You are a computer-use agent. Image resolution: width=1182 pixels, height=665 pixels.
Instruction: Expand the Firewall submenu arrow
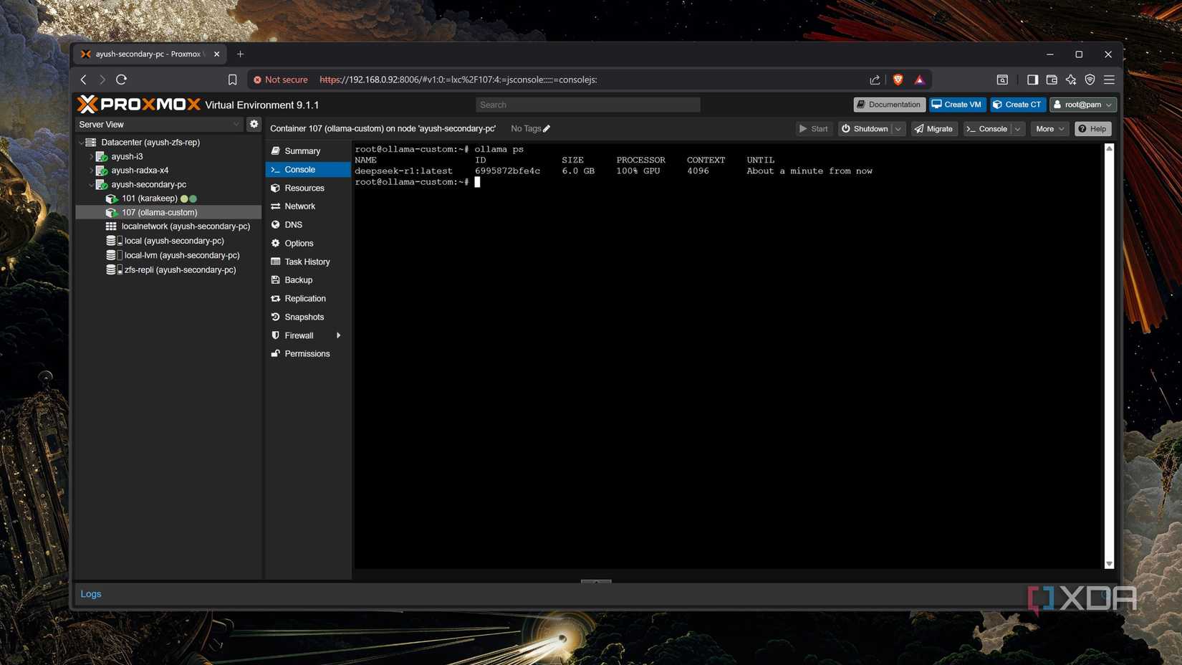[x=339, y=335]
